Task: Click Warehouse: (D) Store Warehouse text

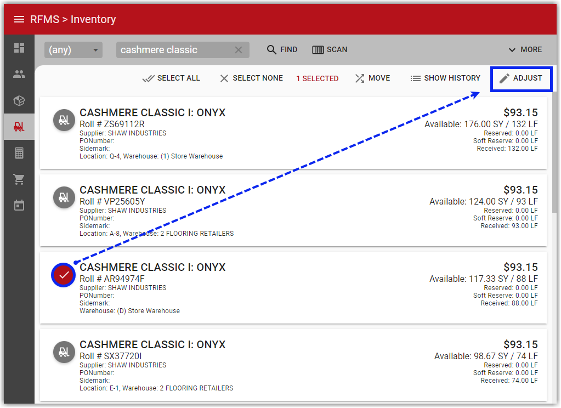Action: point(129,311)
